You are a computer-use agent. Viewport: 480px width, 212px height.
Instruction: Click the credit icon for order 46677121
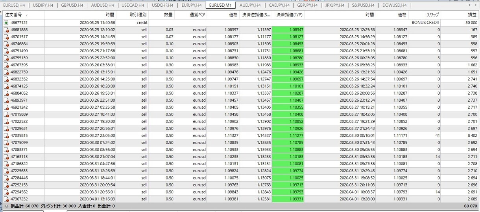pyautogui.click(x=6, y=23)
